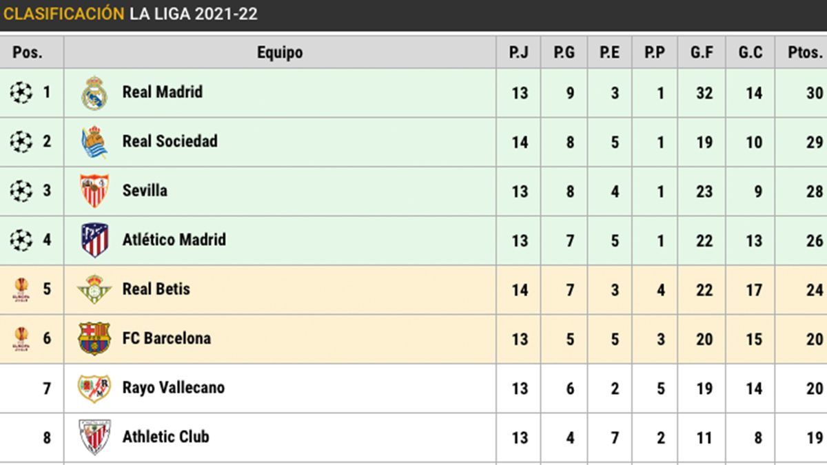Screen dimensions: 827x465
Task: Click the Rayo Vallecano club crest
Action: [x=94, y=388]
